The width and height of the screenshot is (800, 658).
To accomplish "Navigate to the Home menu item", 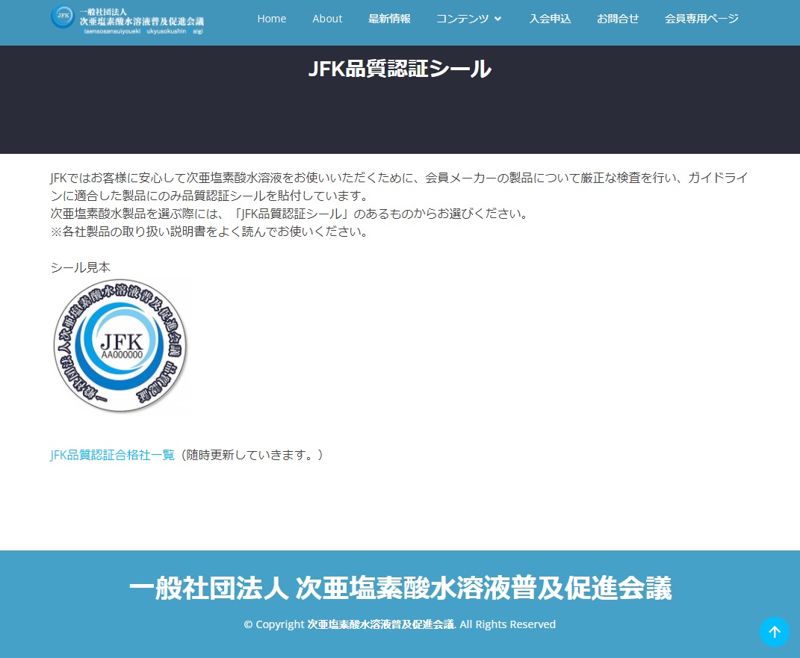I will pos(271,19).
